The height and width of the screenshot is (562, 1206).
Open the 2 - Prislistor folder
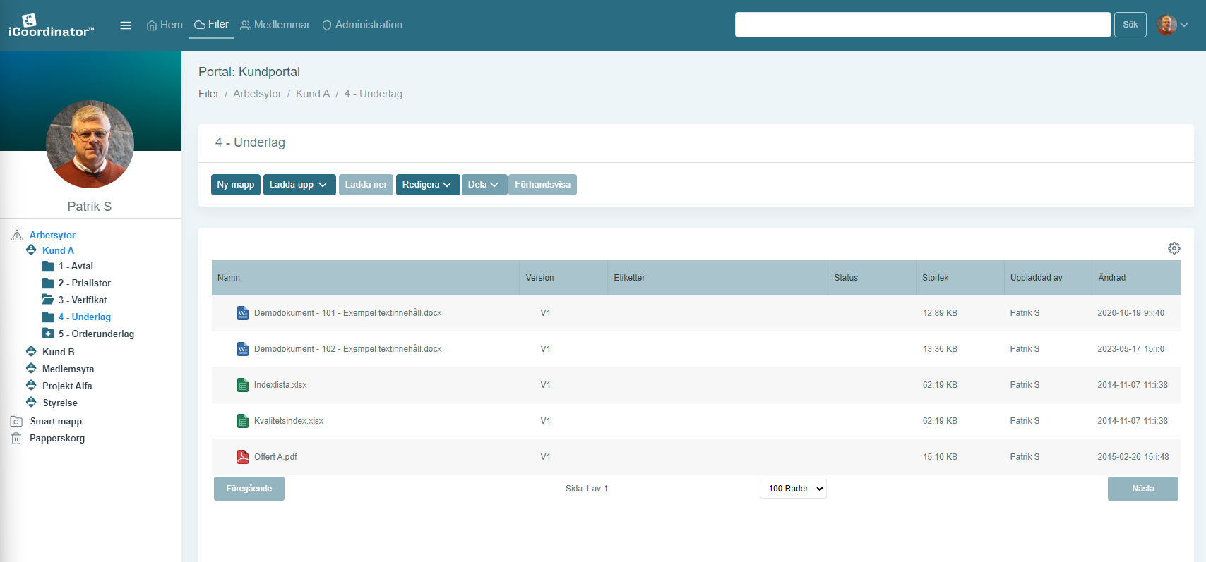tap(85, 283)
